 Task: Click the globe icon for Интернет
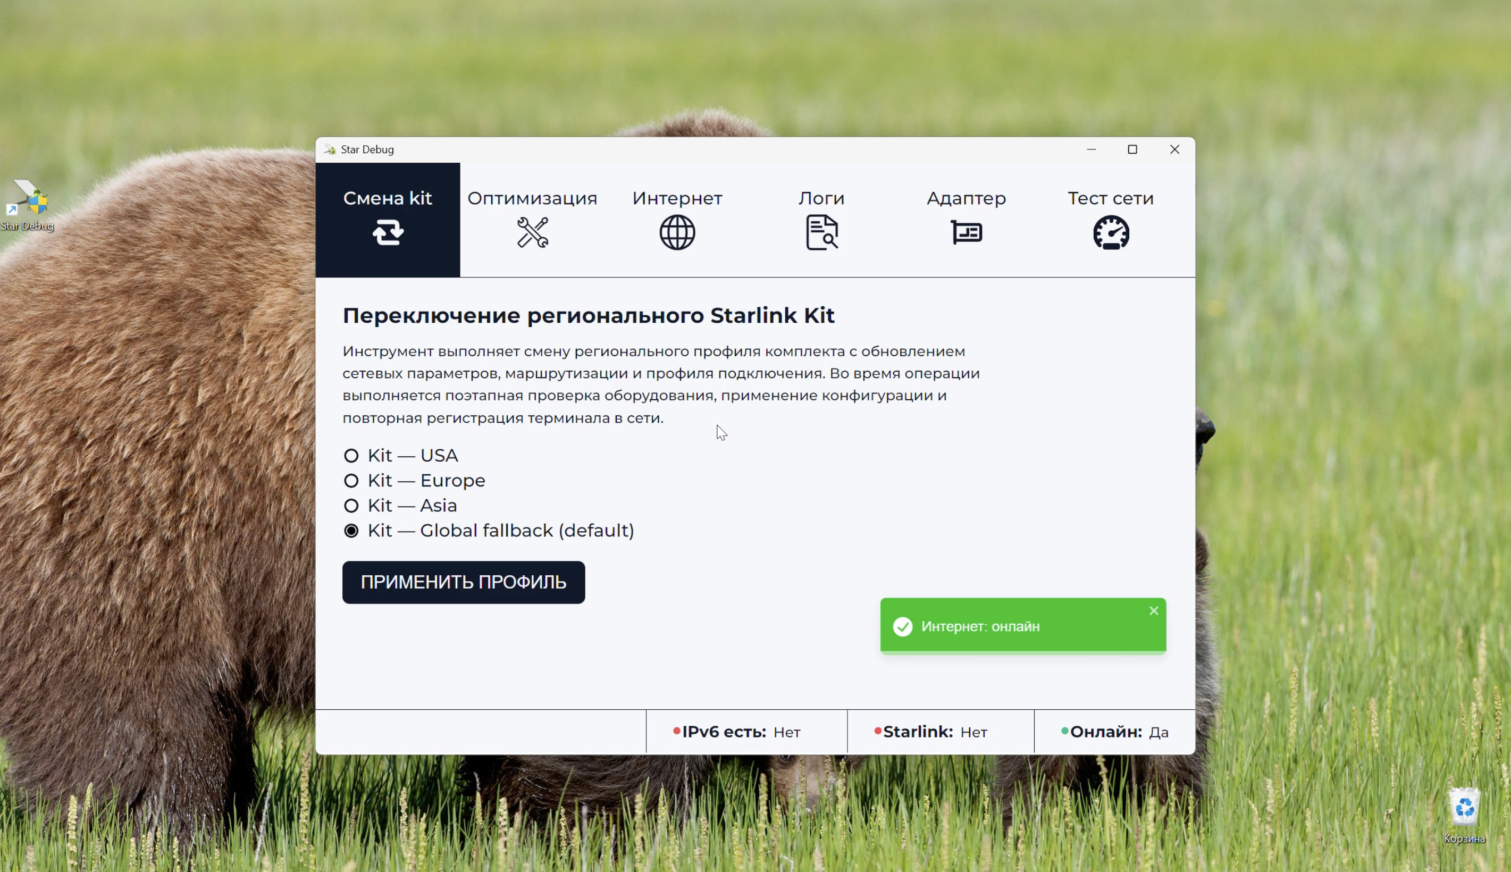pyautogui.click(x=677, y=232)
